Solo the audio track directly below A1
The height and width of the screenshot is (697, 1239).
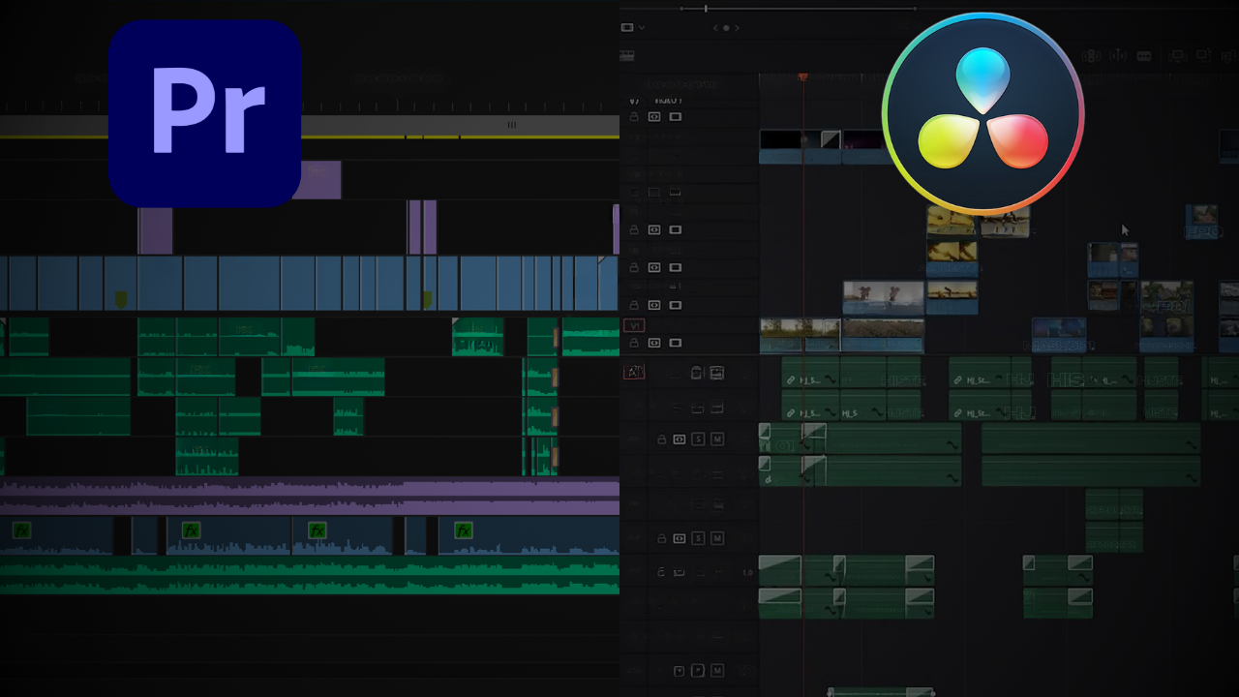tap(698, 439)
